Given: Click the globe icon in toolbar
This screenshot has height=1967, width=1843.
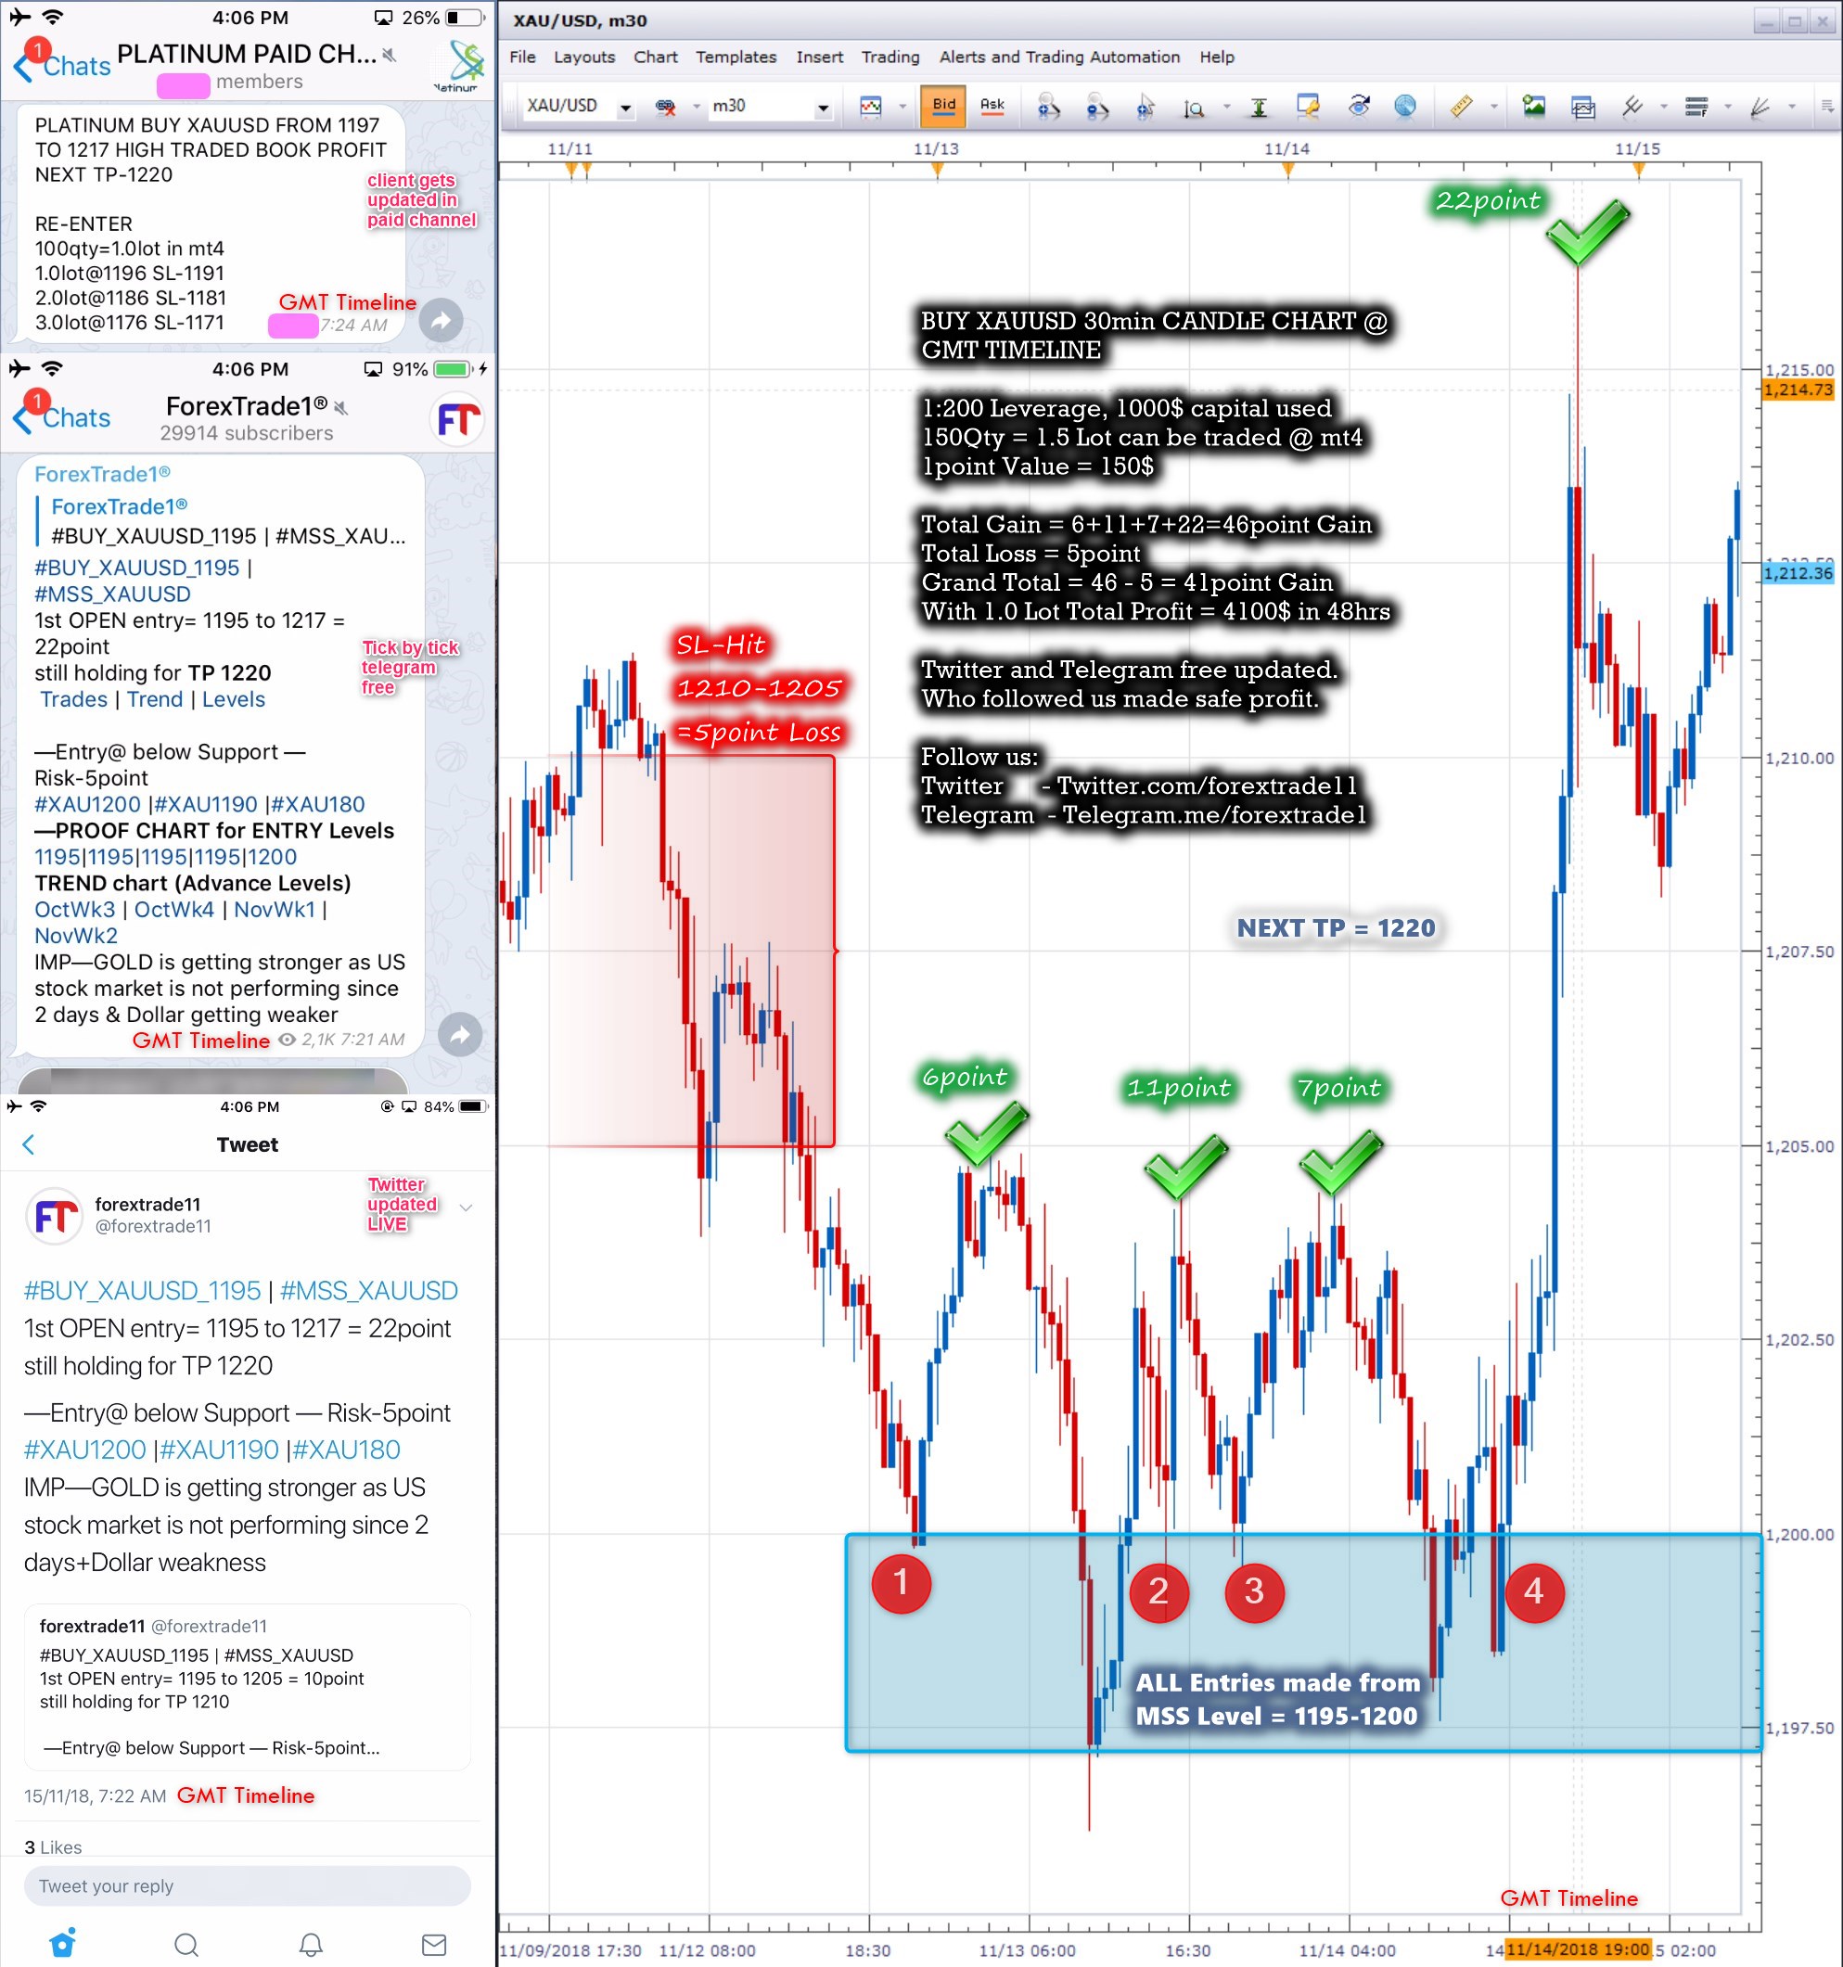Looking at the screenshot, I should [x=1404, y=106].
